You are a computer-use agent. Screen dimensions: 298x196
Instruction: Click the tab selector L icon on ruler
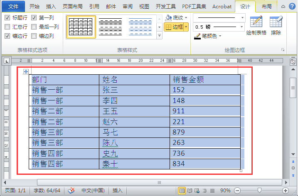(x=7, y=61)
